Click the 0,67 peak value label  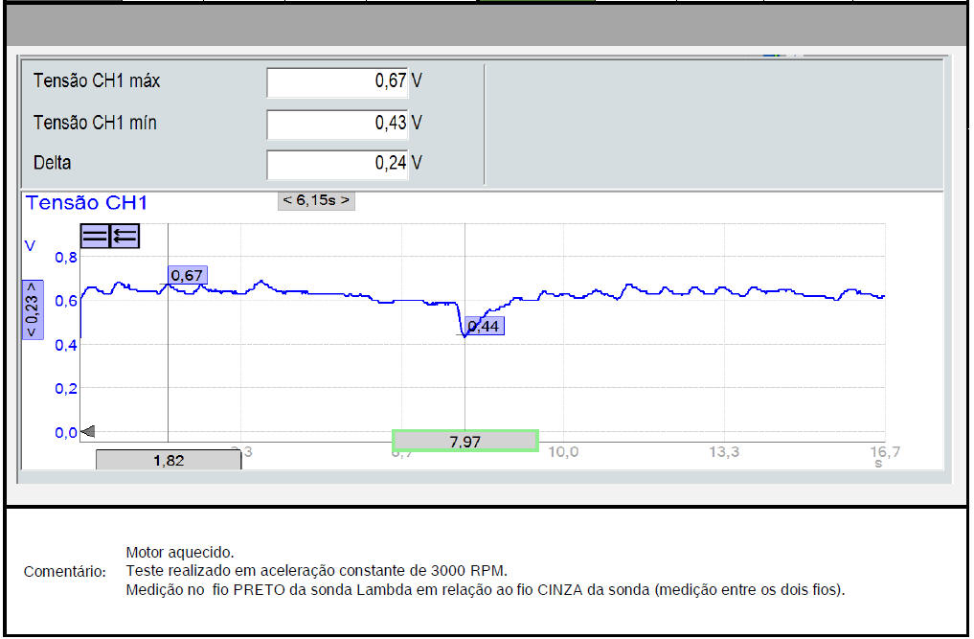point(187,276)
